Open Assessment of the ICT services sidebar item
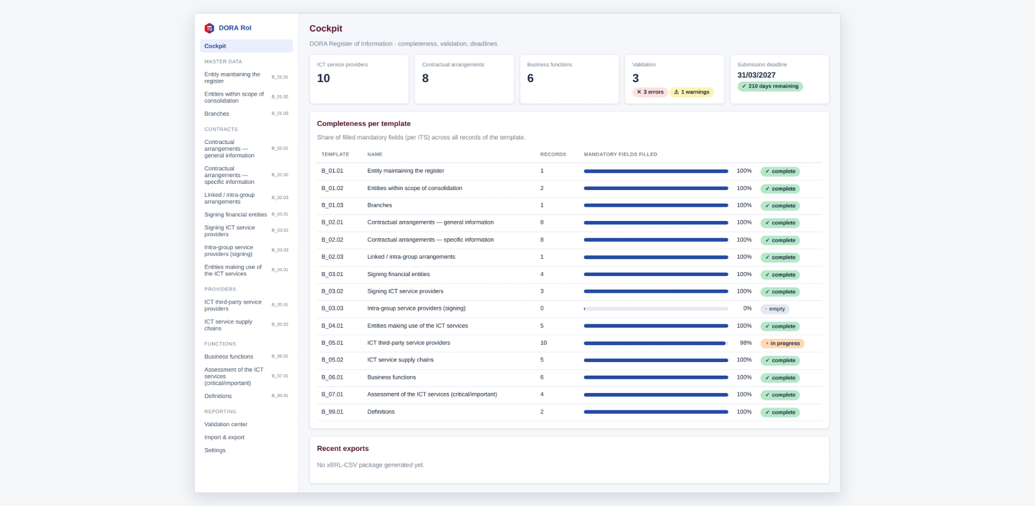 tap(246, 376)
